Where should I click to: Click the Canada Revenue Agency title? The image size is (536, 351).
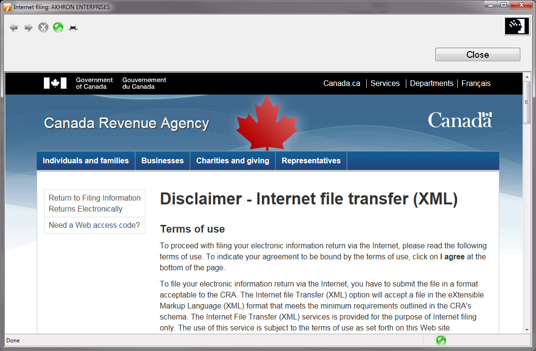126,123
